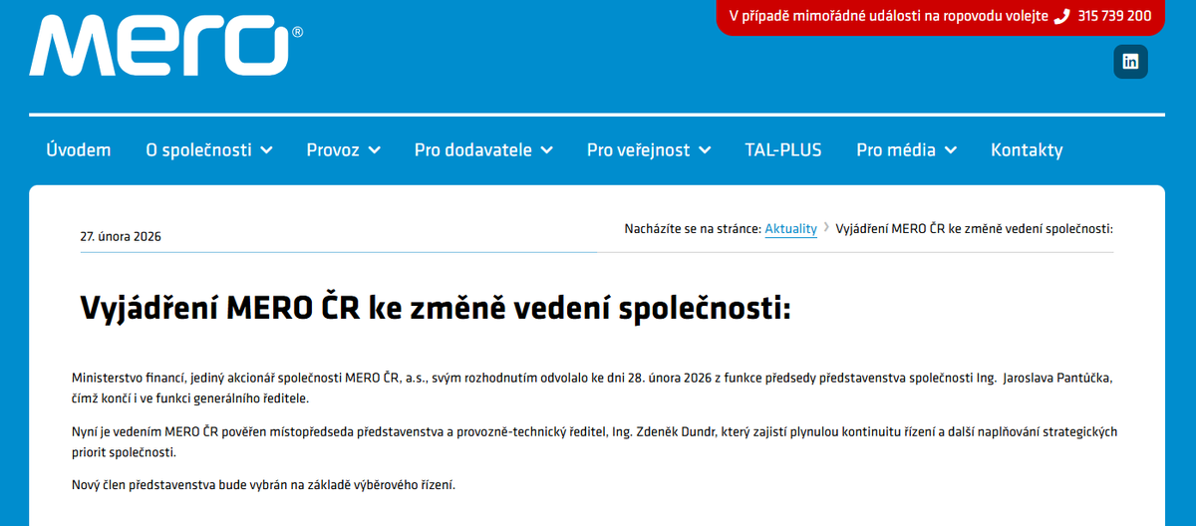Go to Úvodem page

click(79, 150)
